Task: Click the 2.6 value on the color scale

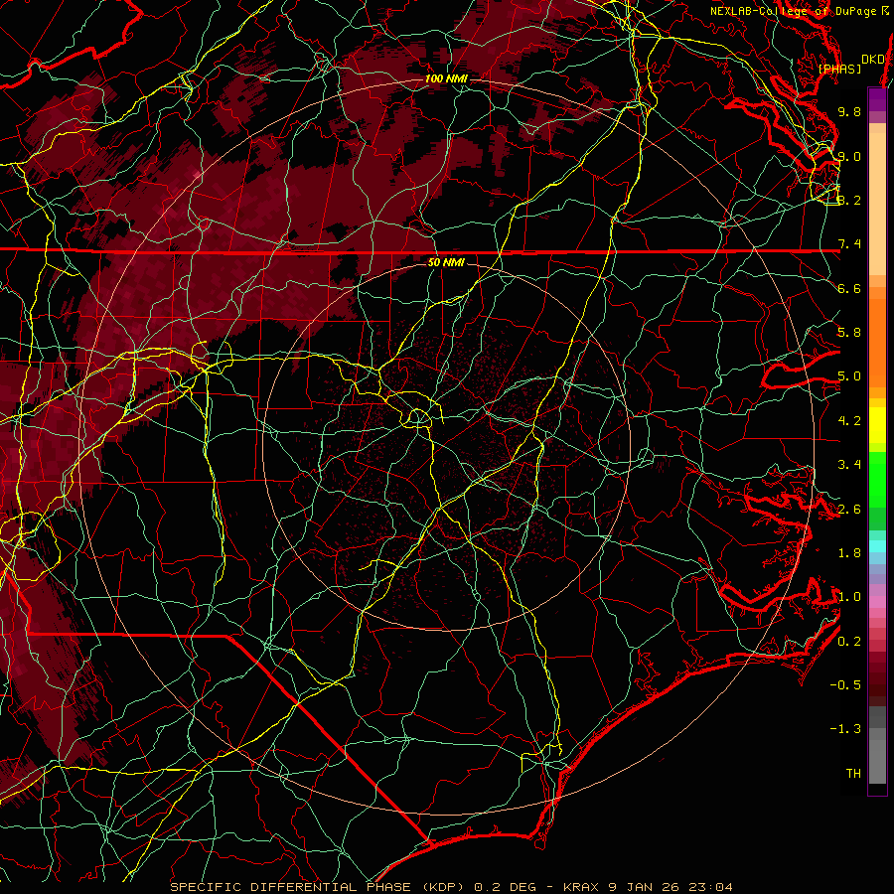Action: pyautogui.click(x=849, y=510)
